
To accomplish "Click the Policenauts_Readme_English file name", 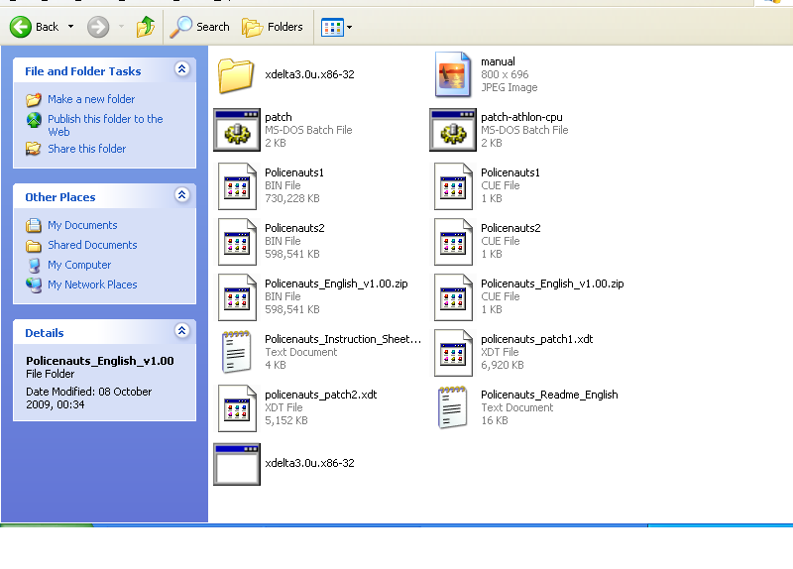I will pyautogui.click(x=549, y=395).
